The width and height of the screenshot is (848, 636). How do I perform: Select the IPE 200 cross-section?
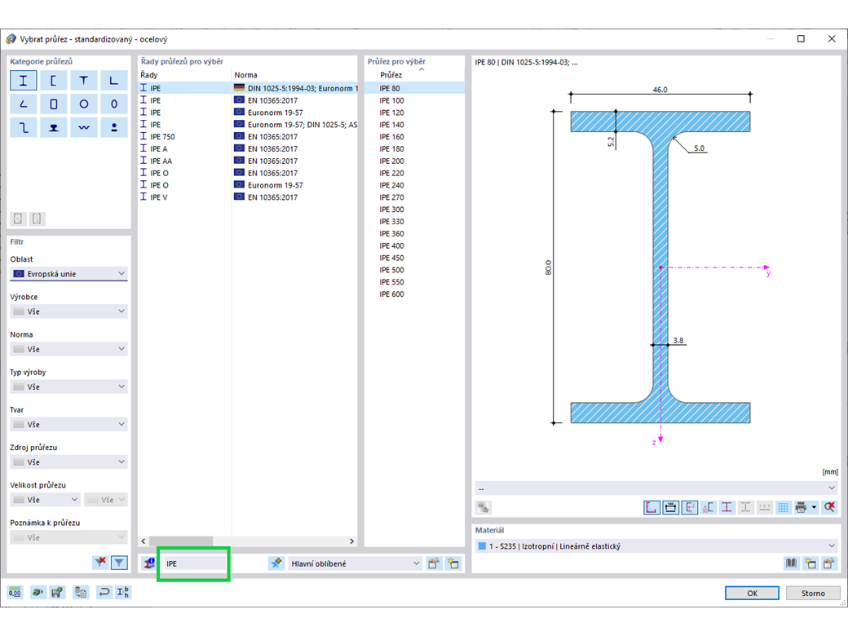[414, 161]
